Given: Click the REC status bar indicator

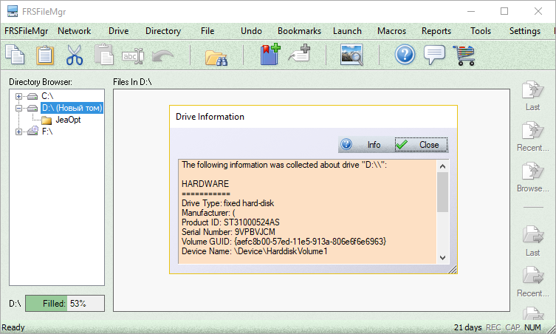Looking at the screenshot, I should coord(493,327).
